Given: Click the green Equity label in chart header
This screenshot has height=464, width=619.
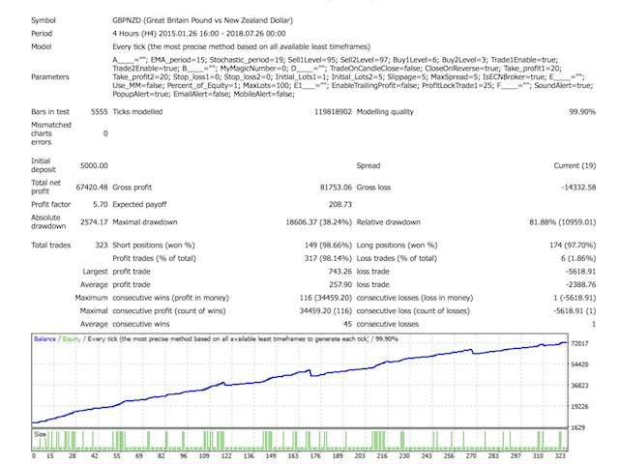Looking at the screenshot, I should [69, 340].
